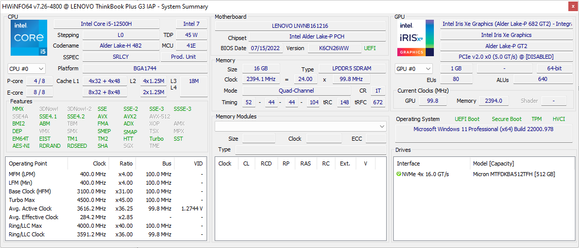579x248 pixels.
Task: Click the PCIe v2.0 x0 DISABLED field
Action: coord(506,57)
